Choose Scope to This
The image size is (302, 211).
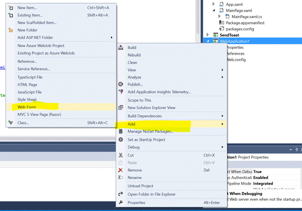click(x=171, y=100)
